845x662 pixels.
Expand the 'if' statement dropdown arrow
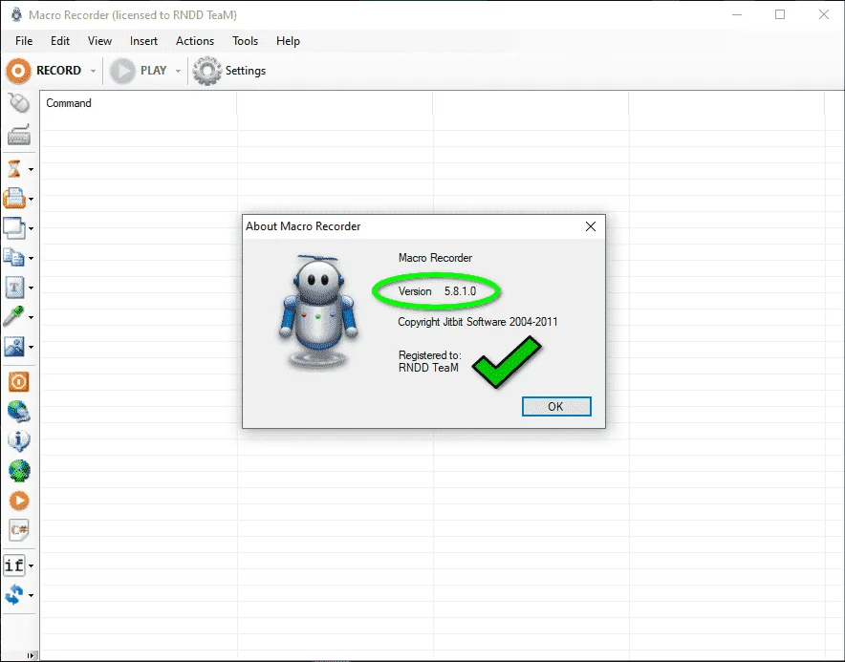coord(31,566)
